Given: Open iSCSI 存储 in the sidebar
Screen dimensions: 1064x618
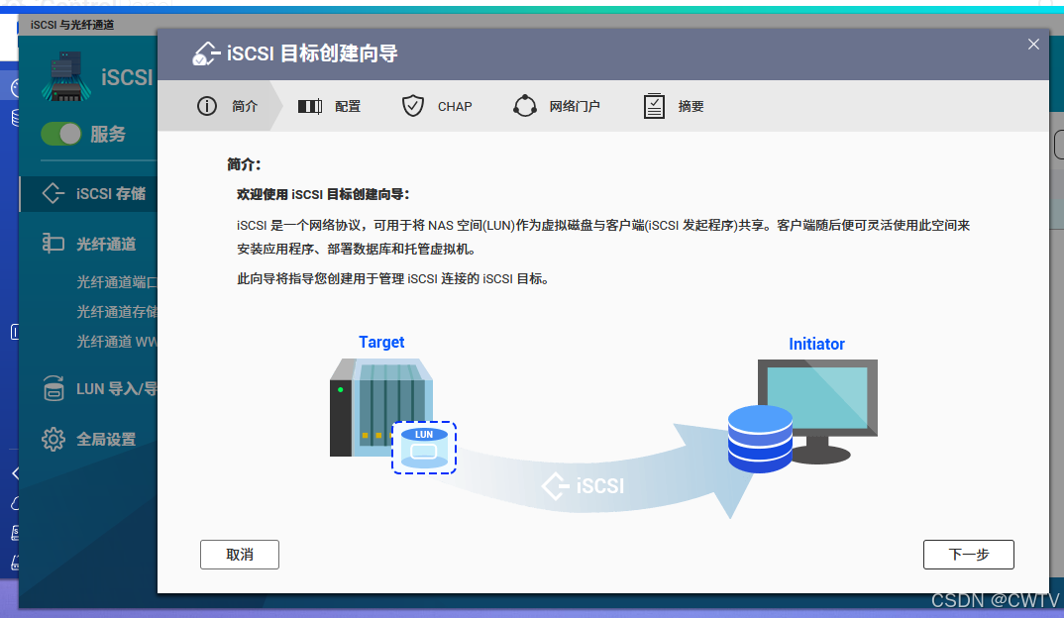Looking at the screenshot, I should click(x=89, y=193).
